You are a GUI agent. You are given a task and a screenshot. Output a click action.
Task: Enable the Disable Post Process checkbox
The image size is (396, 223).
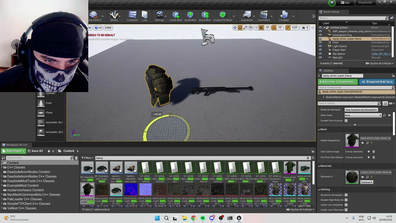click(x=346, y=121)
